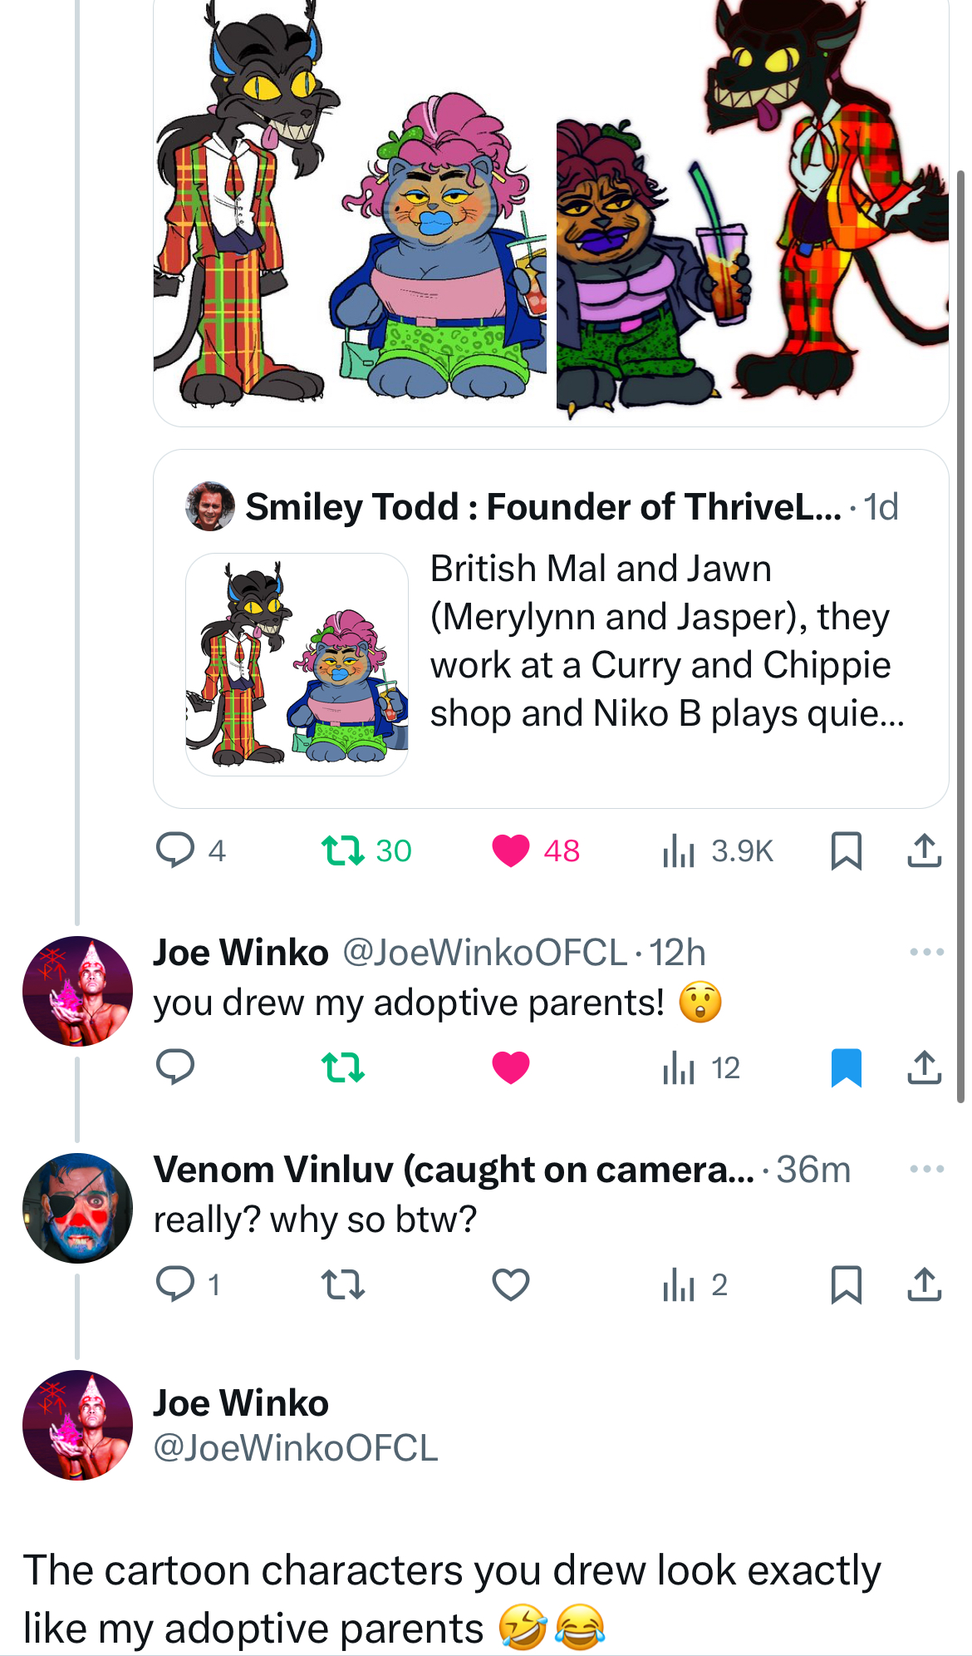Share the main art post
This screenshot has width=972, height=1656.
click(924, 850)
